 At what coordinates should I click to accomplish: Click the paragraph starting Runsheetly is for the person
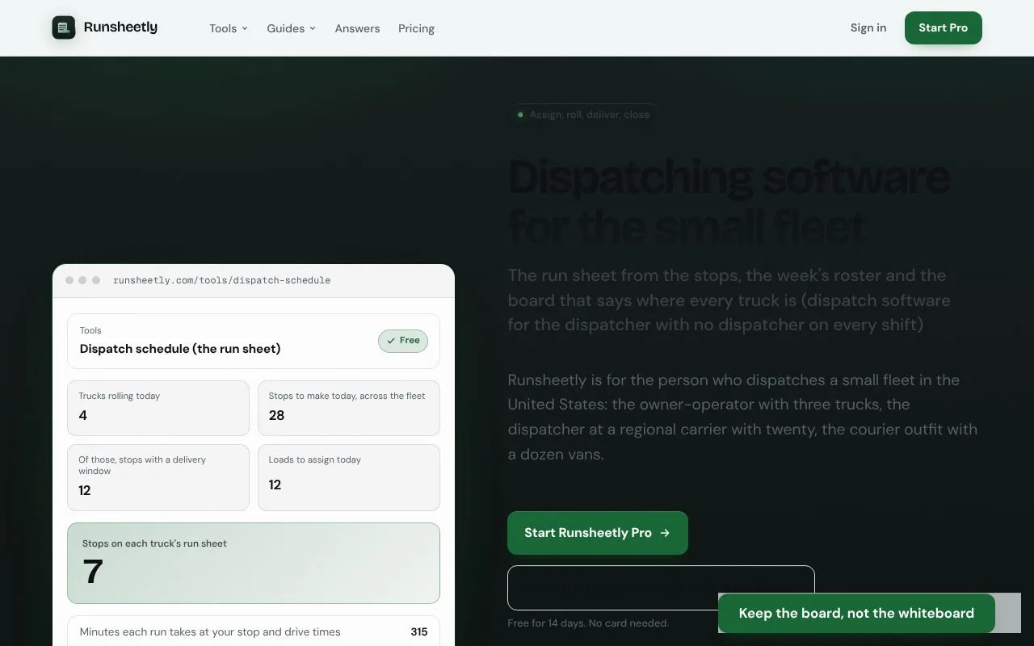[x=742, y=417]
